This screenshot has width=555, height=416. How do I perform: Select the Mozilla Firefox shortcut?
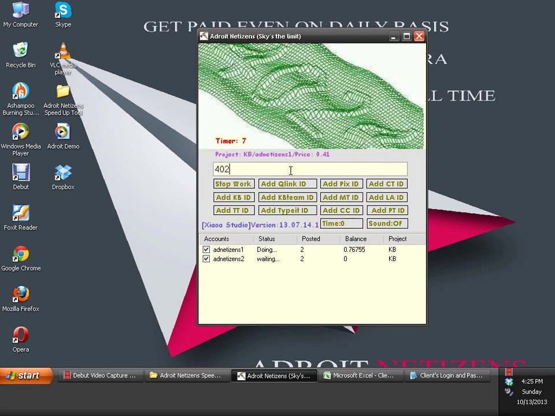[x=21, y=299]
